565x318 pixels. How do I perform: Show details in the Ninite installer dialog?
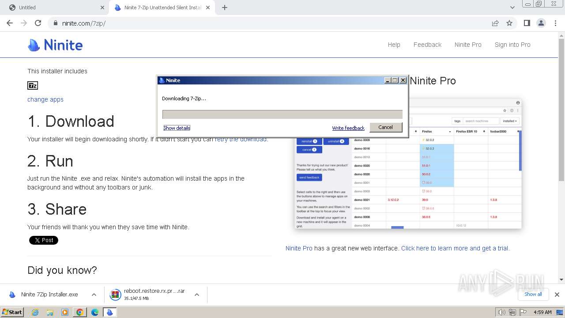pyautogui.click(x=177, y=128)
